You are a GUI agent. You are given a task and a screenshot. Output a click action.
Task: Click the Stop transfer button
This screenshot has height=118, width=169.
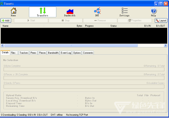point(66,20)
